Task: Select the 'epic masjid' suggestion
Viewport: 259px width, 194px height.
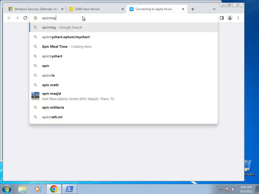Action: [123, 96]
